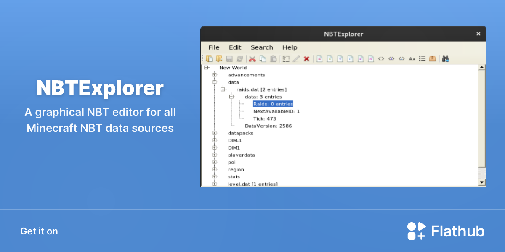Collapse the data folder node

pos(214,82)
